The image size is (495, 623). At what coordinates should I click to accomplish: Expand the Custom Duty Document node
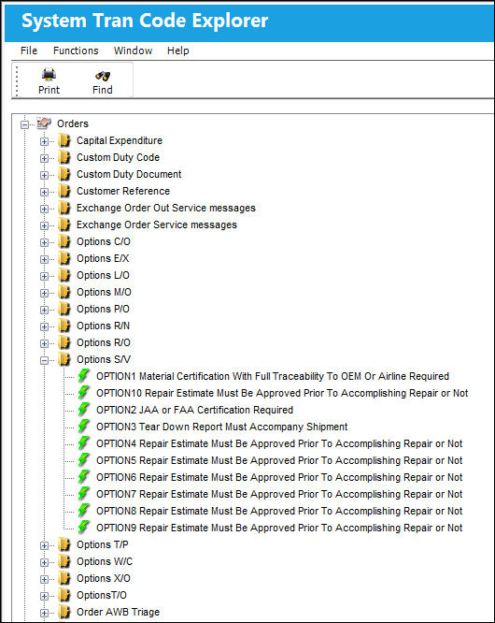45,175
